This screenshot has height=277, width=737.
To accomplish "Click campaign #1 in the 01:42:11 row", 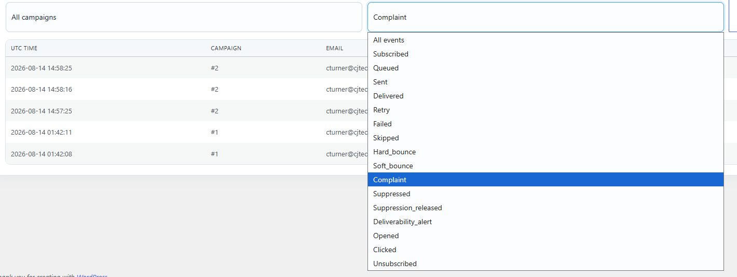I will click(214, 133).
